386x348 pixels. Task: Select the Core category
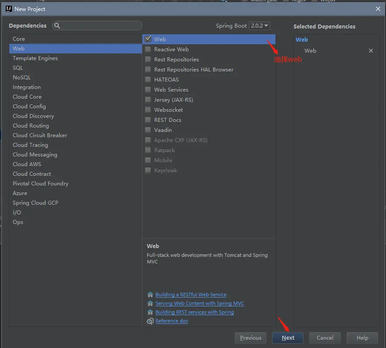75,39
